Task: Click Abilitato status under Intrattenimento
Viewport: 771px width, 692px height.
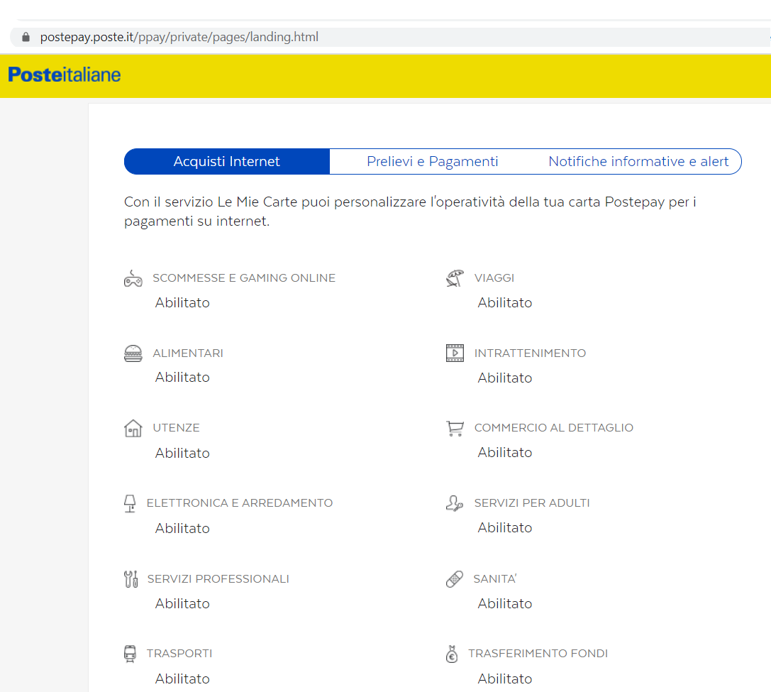Action: pos(505,378)
